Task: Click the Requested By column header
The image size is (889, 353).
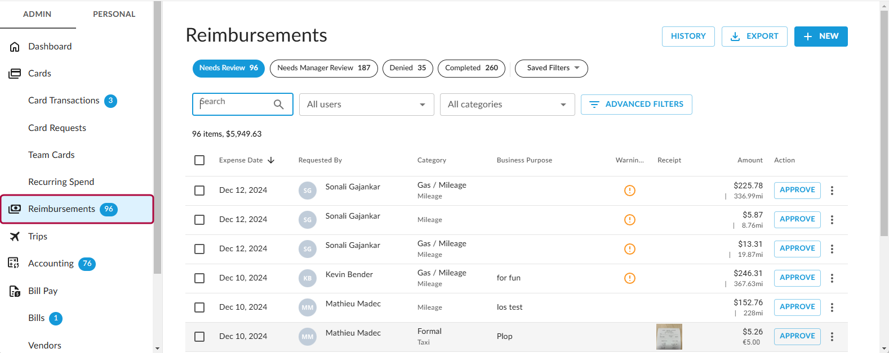Action: pos(320,160)
